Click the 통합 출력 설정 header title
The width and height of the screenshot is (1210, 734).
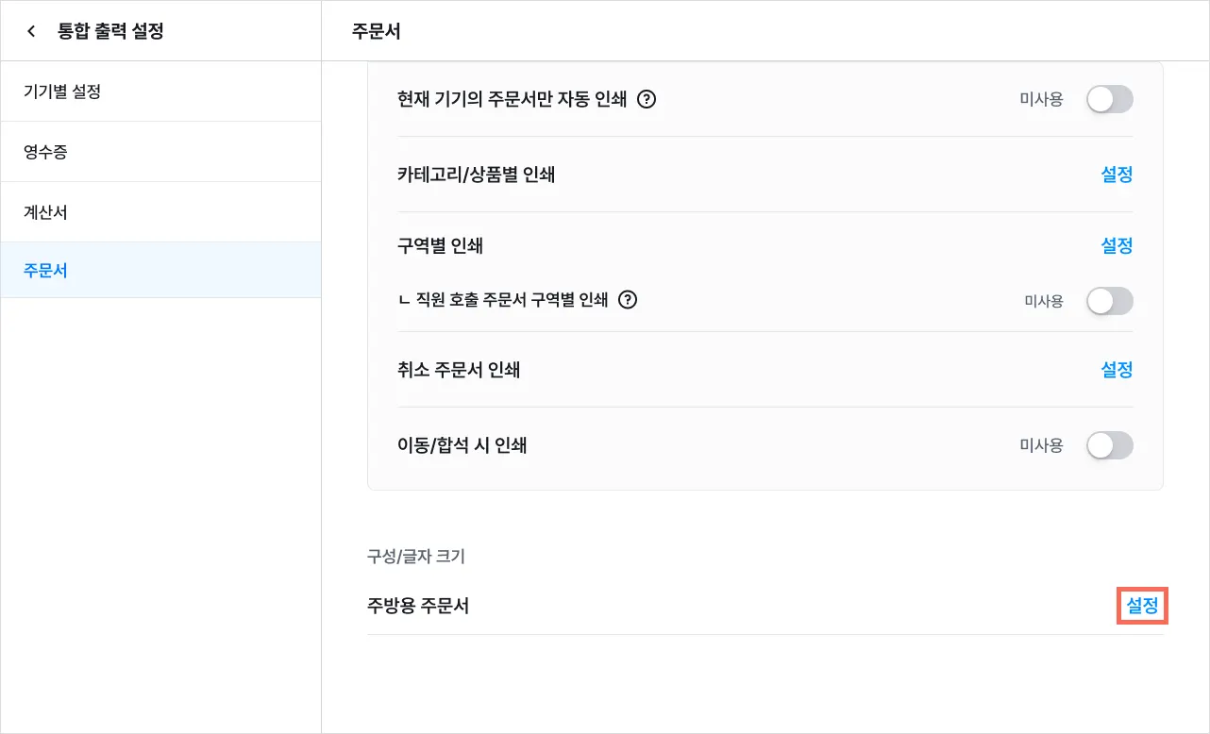tap(110, 31)
